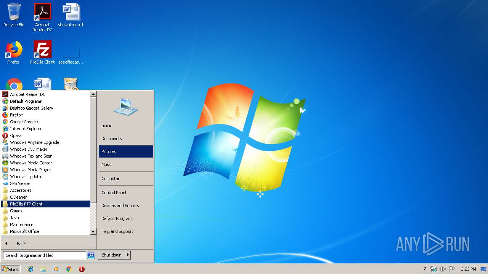Image resolution: width=488 pixels, height=274 pixels.
Task: Launch Firefox from the programs list
Action: 46,115
